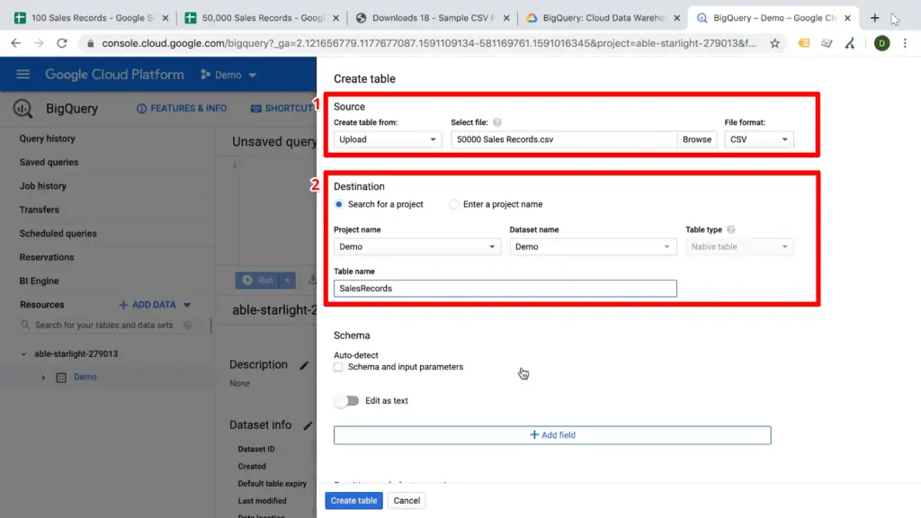
Task: Click the Create table button
Action: point(353,500)
